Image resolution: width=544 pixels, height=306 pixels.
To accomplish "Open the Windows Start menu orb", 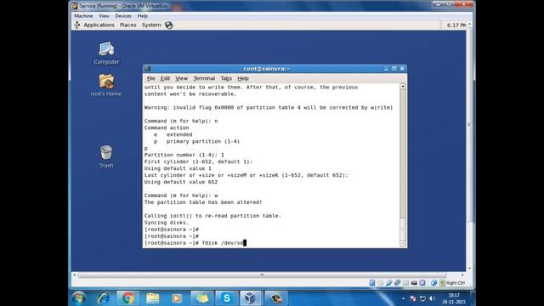I will [79, 298].
